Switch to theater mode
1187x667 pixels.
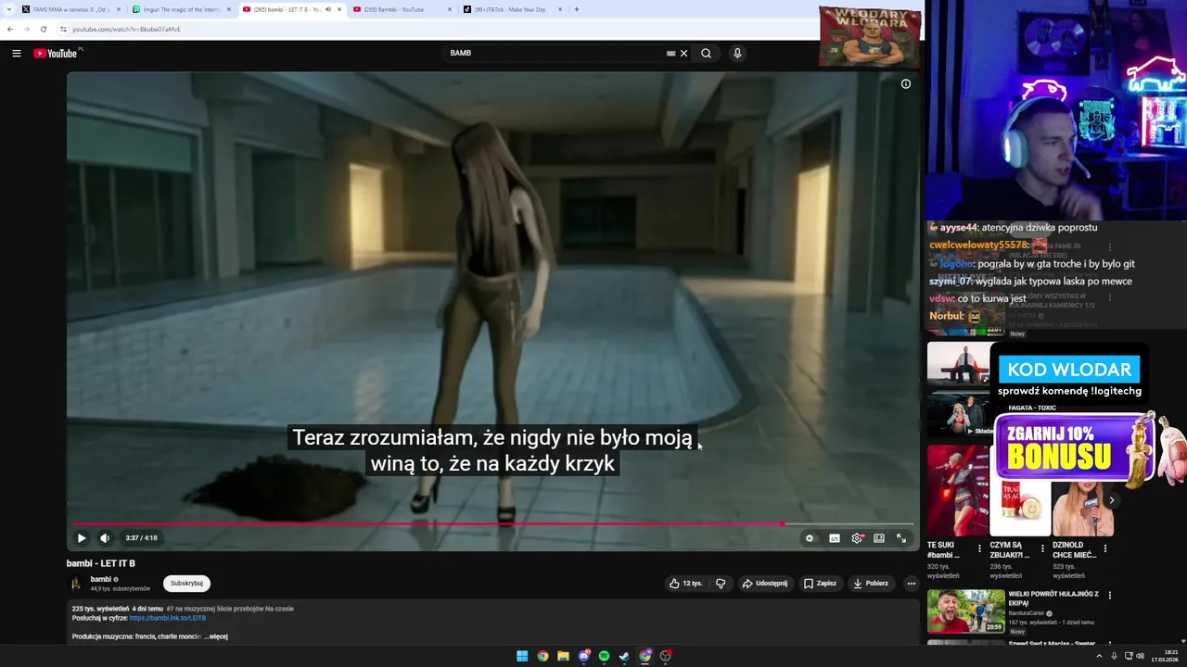(x=879, y=538)
